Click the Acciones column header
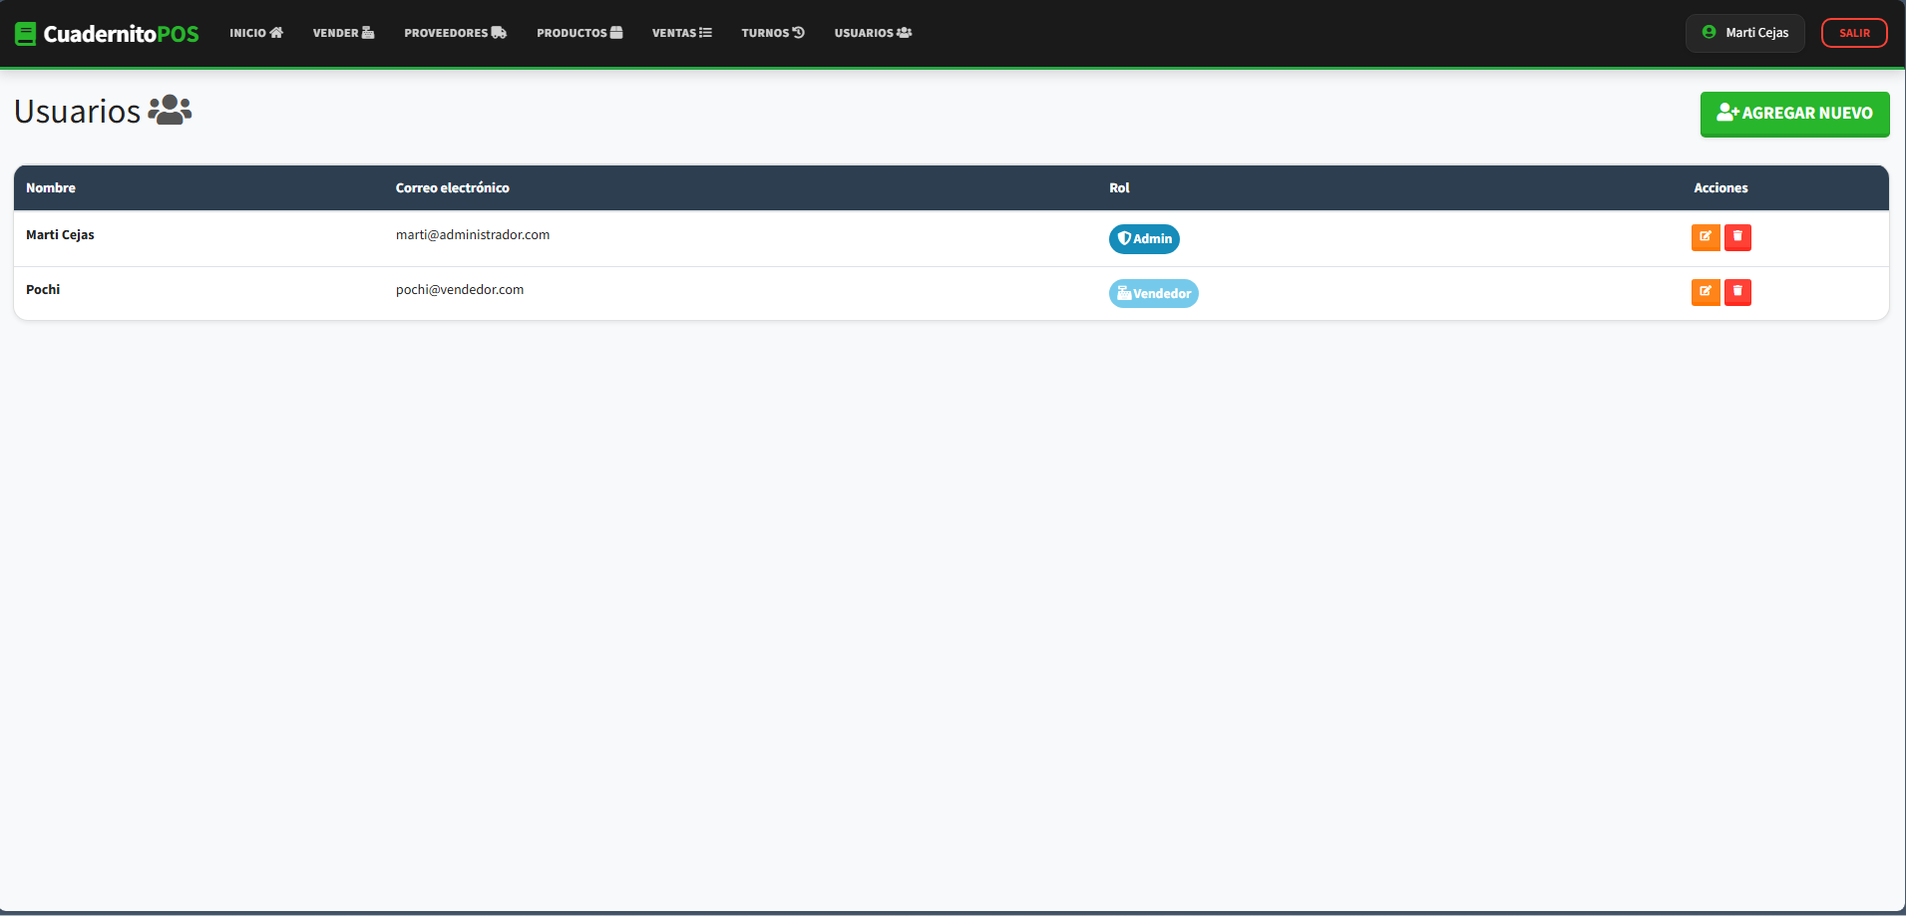Viewport: 1906px width, 916px height. point(1720,188)
